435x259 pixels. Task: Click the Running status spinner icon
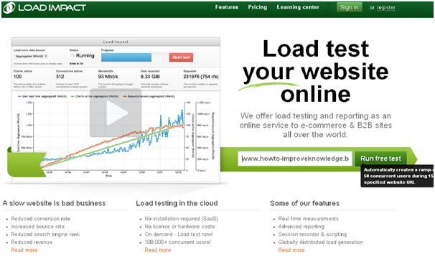click(x=72, y=56)
